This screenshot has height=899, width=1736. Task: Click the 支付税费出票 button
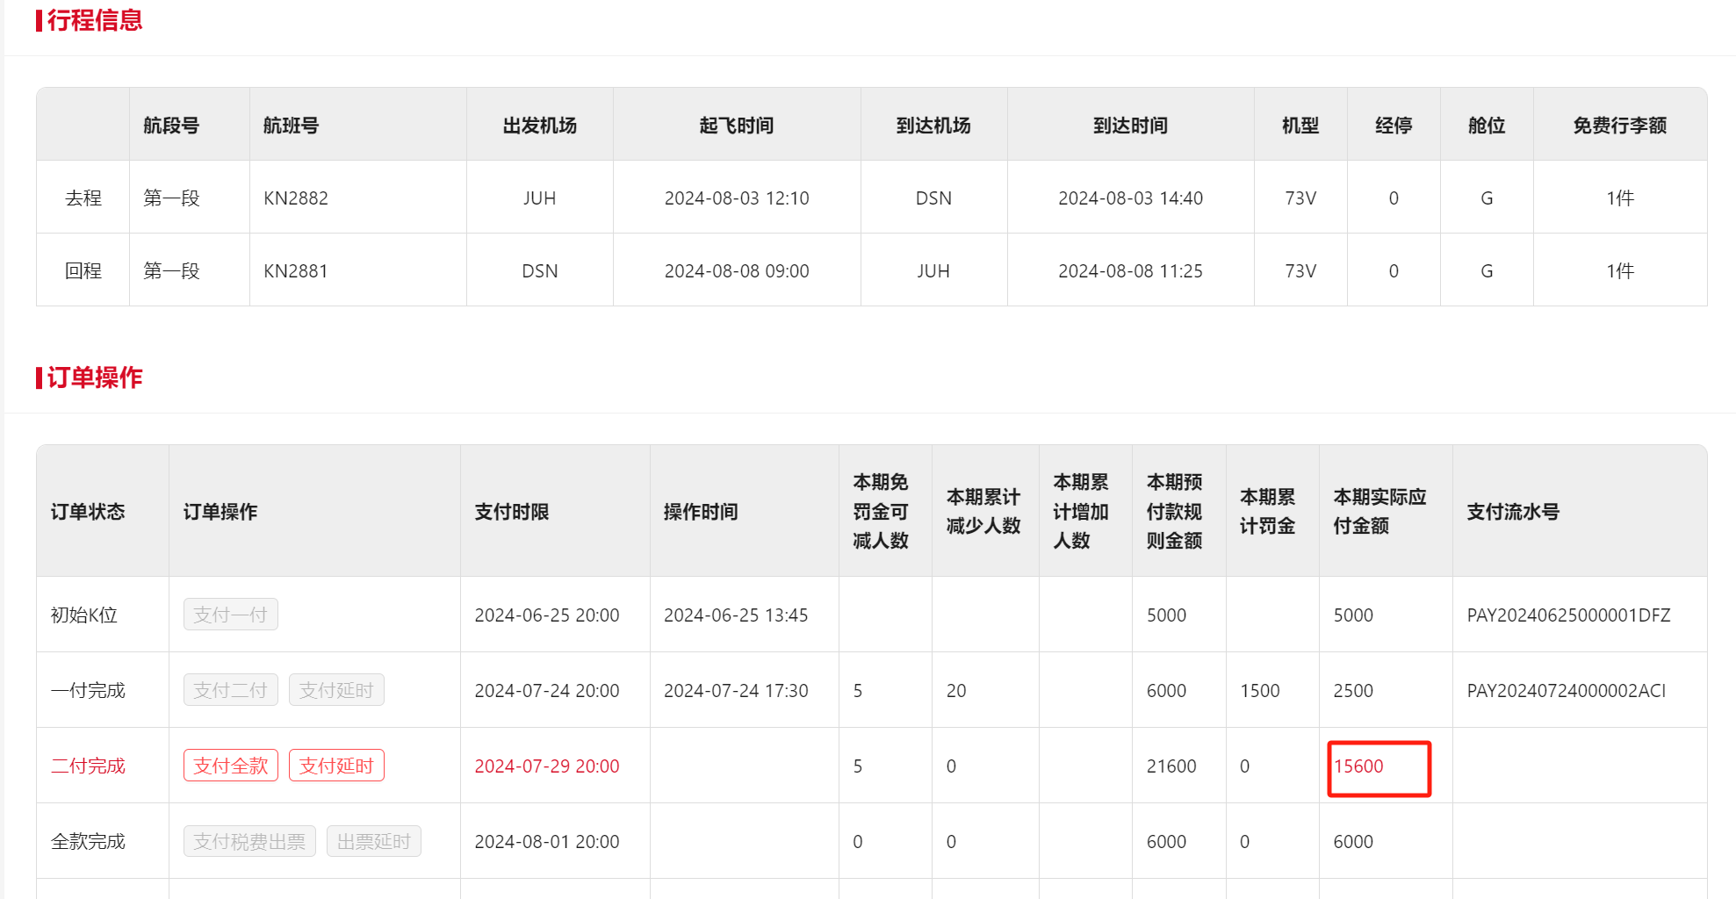pos(249,841)
